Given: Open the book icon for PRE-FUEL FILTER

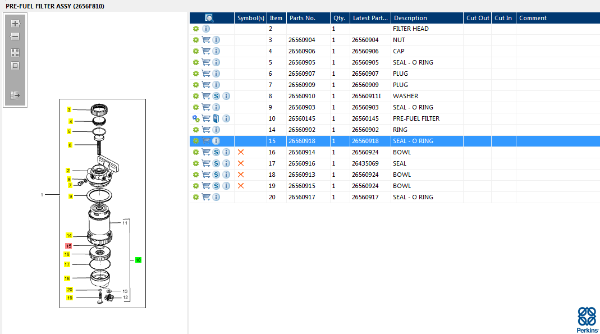Looking at the screenshot, I should point(216,118).
